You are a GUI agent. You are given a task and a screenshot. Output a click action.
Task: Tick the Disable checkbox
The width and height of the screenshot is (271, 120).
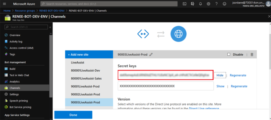click(x=229, y=54)
